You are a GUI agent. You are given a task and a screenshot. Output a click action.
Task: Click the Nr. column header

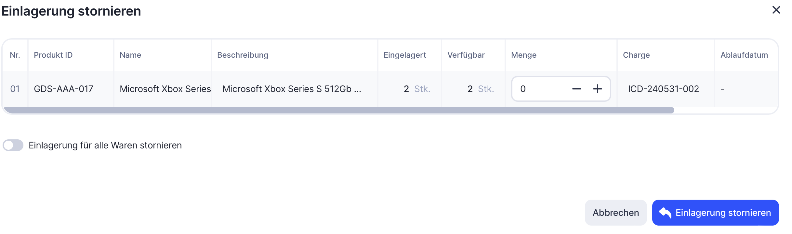(15, 55)
